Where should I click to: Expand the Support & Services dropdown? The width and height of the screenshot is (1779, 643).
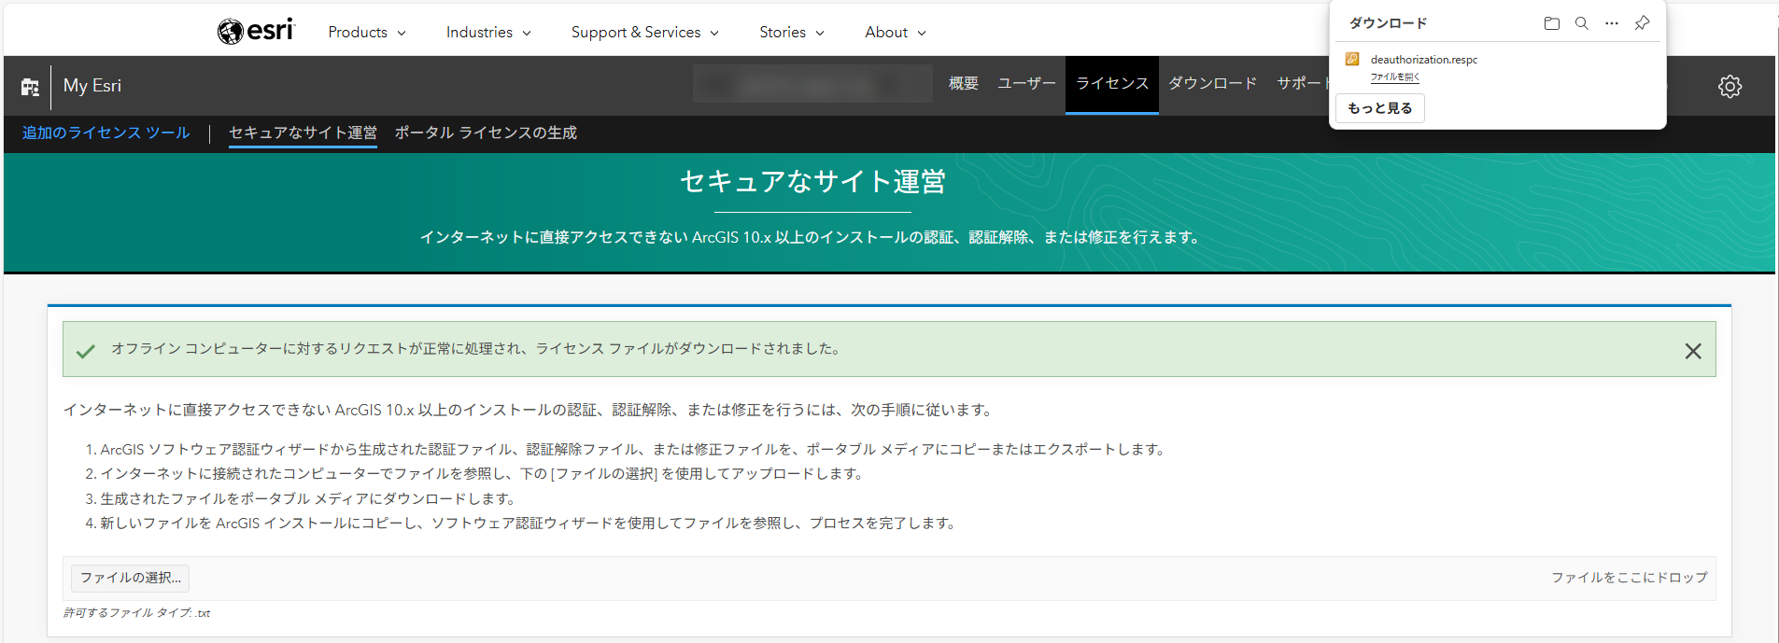point(644,33)
